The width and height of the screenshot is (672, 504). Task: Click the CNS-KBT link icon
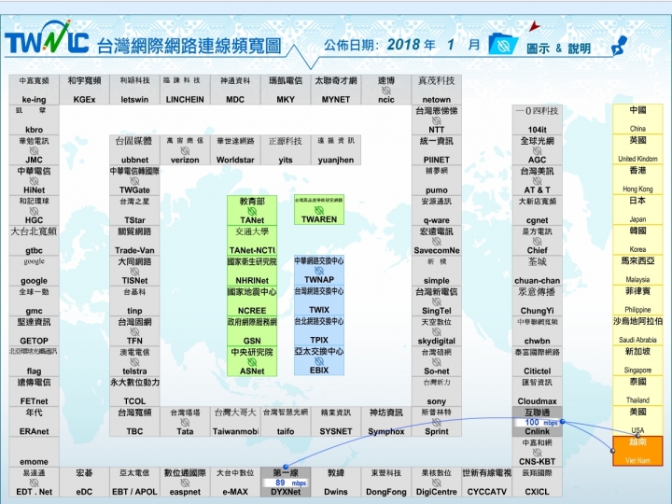click(x=537, y=453)
